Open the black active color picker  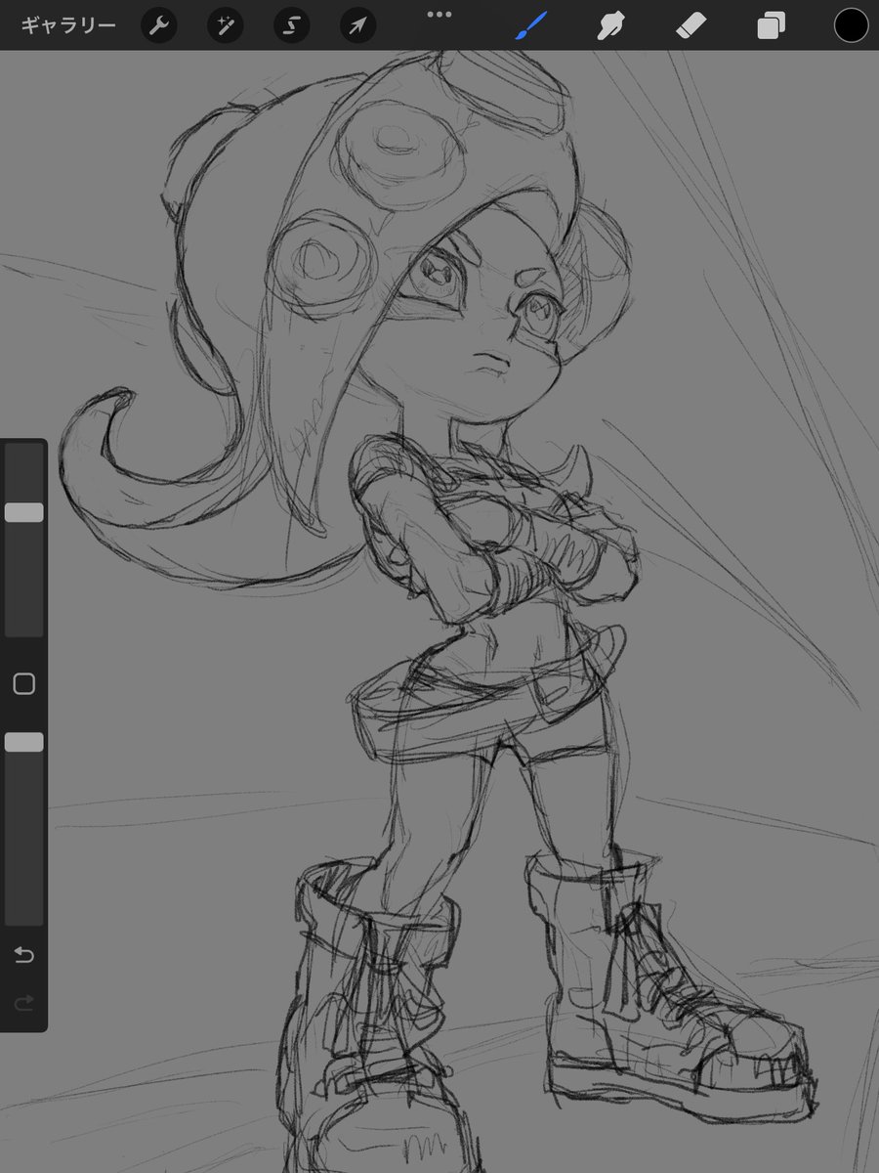click(x=852, y=26)
